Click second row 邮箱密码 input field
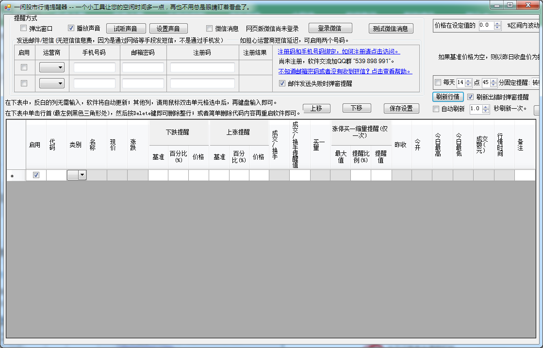 click(x=143, y=83)
